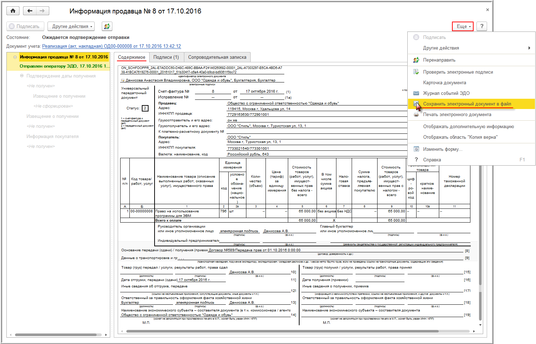
Task: Select Информация покупателя tree item
Action: 52,137
